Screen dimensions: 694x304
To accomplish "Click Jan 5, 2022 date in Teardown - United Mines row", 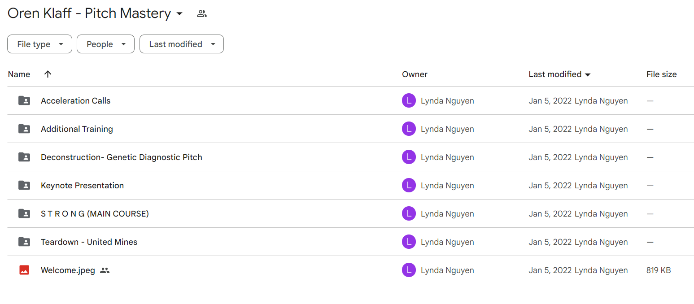I will pyautogui.click(x=550, y=242).
